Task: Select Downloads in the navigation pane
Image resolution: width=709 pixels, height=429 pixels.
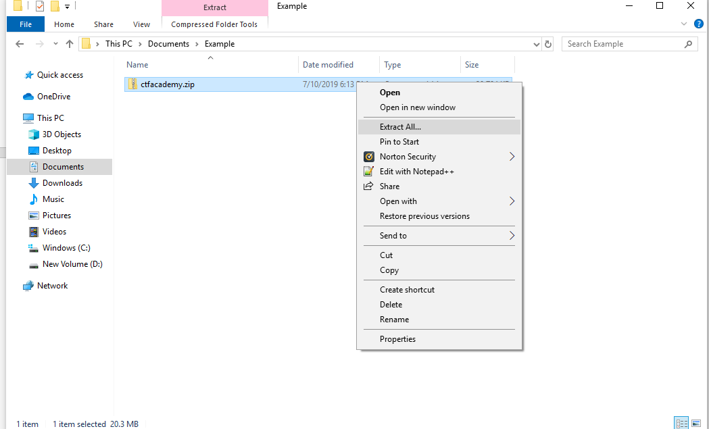Action: point(62,183)
